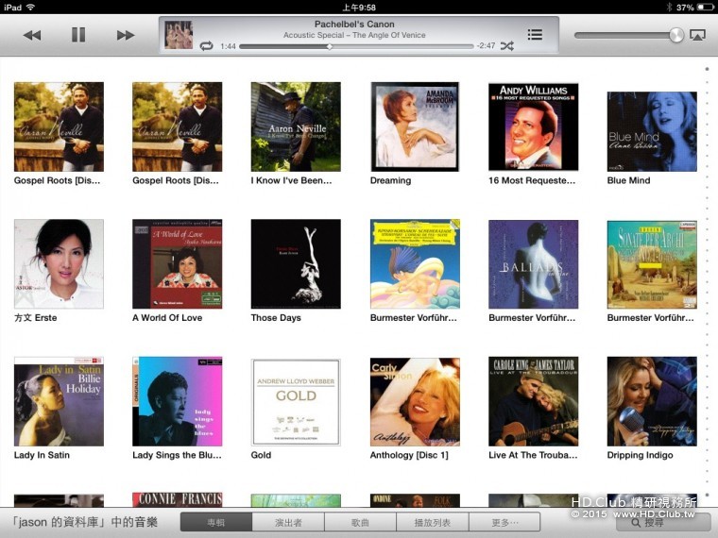Switch to the 歌曲 tab
This screenshot has width=718, height=538.
point(360,522)
